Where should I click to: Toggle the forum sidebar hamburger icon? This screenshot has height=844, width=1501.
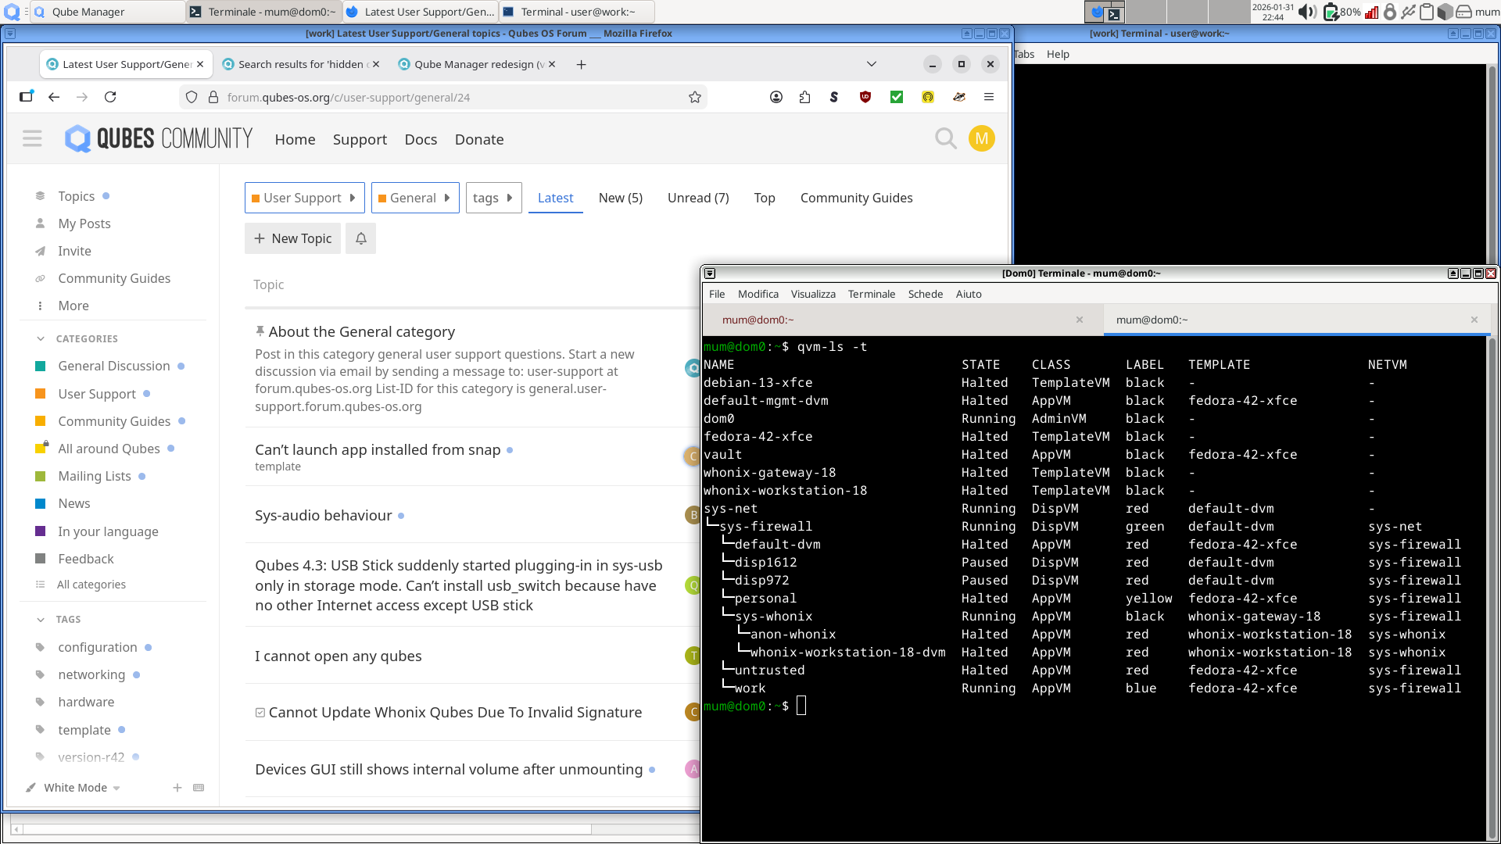[32, 139]
